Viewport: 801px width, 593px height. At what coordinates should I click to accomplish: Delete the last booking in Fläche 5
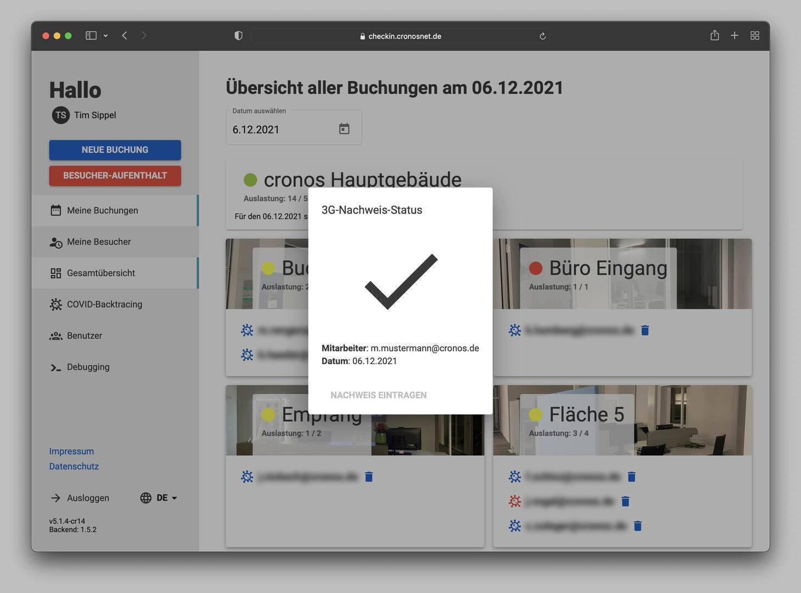[637, 526]
